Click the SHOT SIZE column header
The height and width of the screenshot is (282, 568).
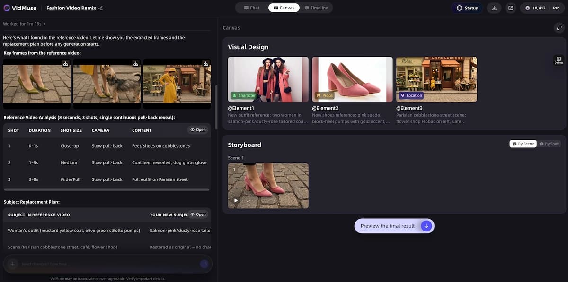pyautogui.click(x=71, y=130)
